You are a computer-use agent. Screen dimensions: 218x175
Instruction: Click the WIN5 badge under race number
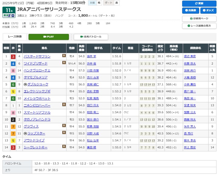point(9,15)
